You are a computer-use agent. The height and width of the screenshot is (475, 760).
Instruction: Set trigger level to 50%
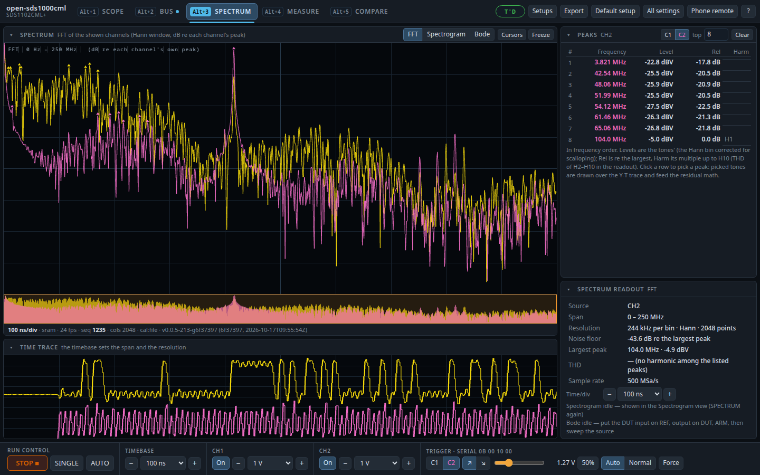[588, 463]
